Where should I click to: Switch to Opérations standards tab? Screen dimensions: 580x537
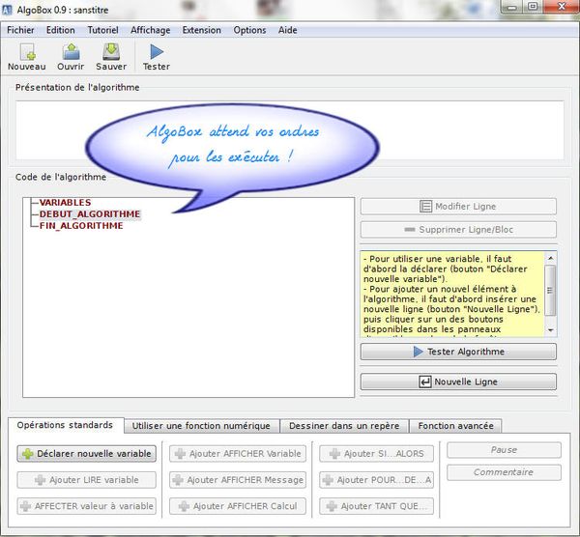point(65,425)
